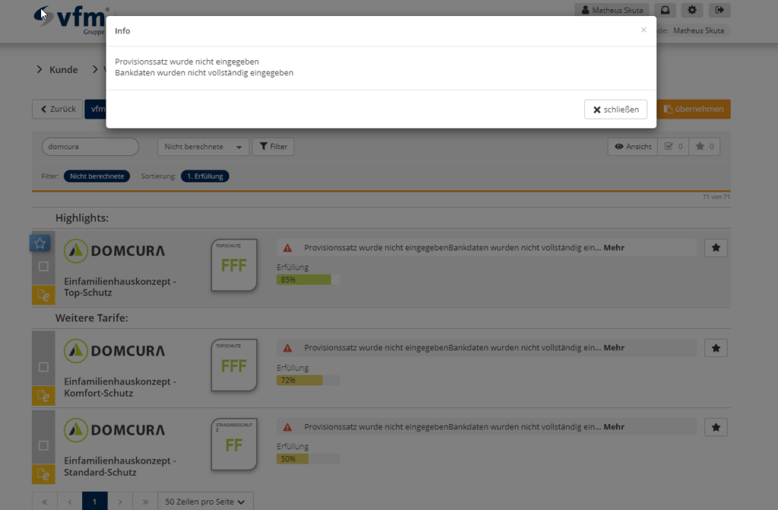Click the Domcura logo in Komfort-Schutz row
Image resolution: width=778 pixels, height=510 pixels.
point(114,350)
